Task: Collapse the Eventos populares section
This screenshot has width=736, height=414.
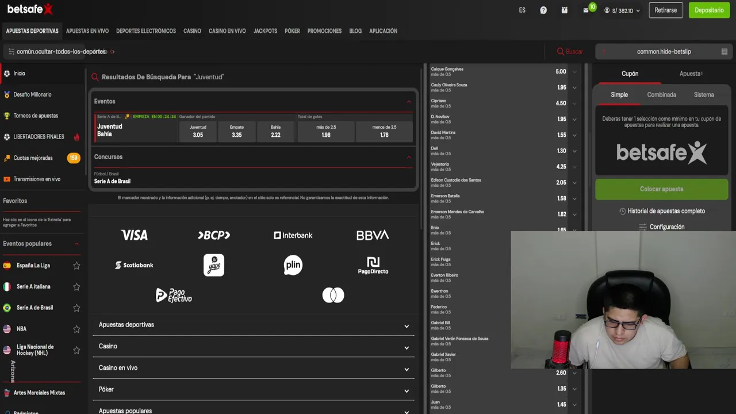Action: [x=76, y=244]
